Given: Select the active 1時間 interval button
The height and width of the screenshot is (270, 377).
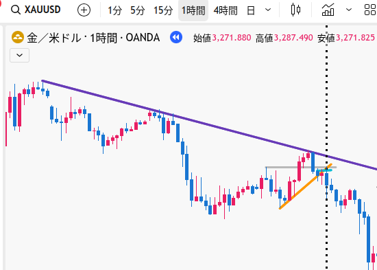Looking at the screenshot, I should click(193, 10).
